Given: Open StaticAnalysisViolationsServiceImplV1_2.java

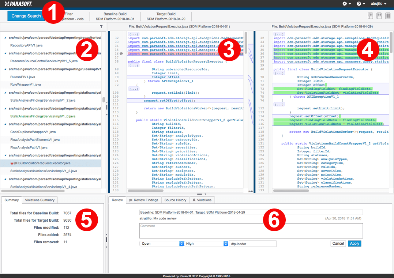Looking at the screenshot, I should (x=44, y=171).
